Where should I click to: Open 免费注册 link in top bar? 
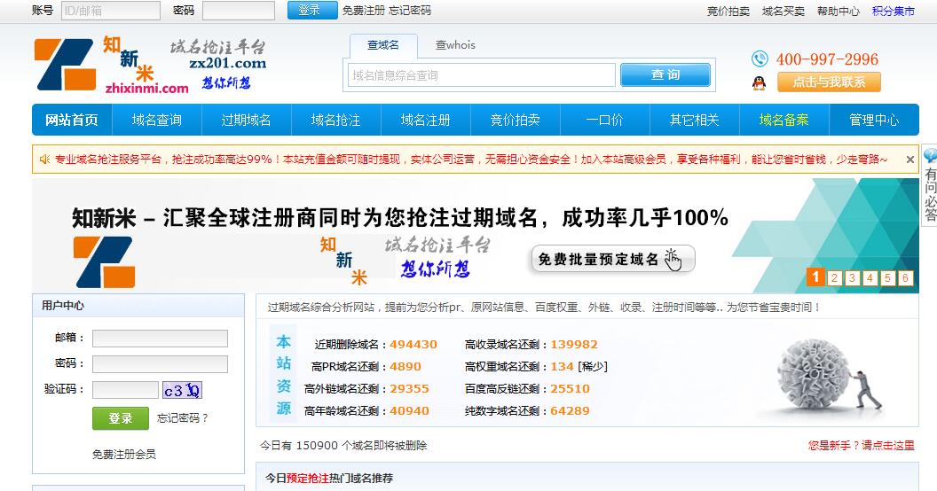pos(363,11)
